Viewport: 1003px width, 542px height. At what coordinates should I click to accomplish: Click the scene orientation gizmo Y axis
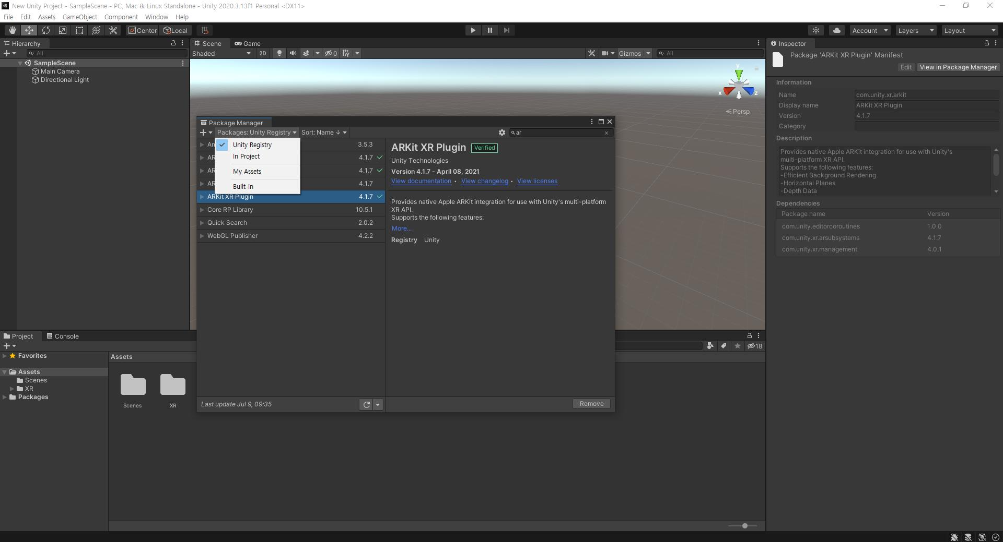739,75
